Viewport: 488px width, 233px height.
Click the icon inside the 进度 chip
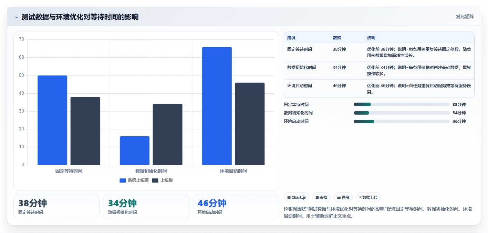pos(339,198)
